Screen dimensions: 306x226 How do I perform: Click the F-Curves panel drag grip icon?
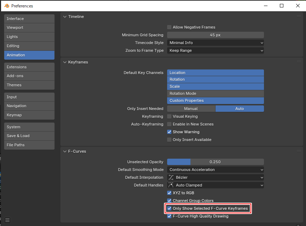click(x=299, y=151)
